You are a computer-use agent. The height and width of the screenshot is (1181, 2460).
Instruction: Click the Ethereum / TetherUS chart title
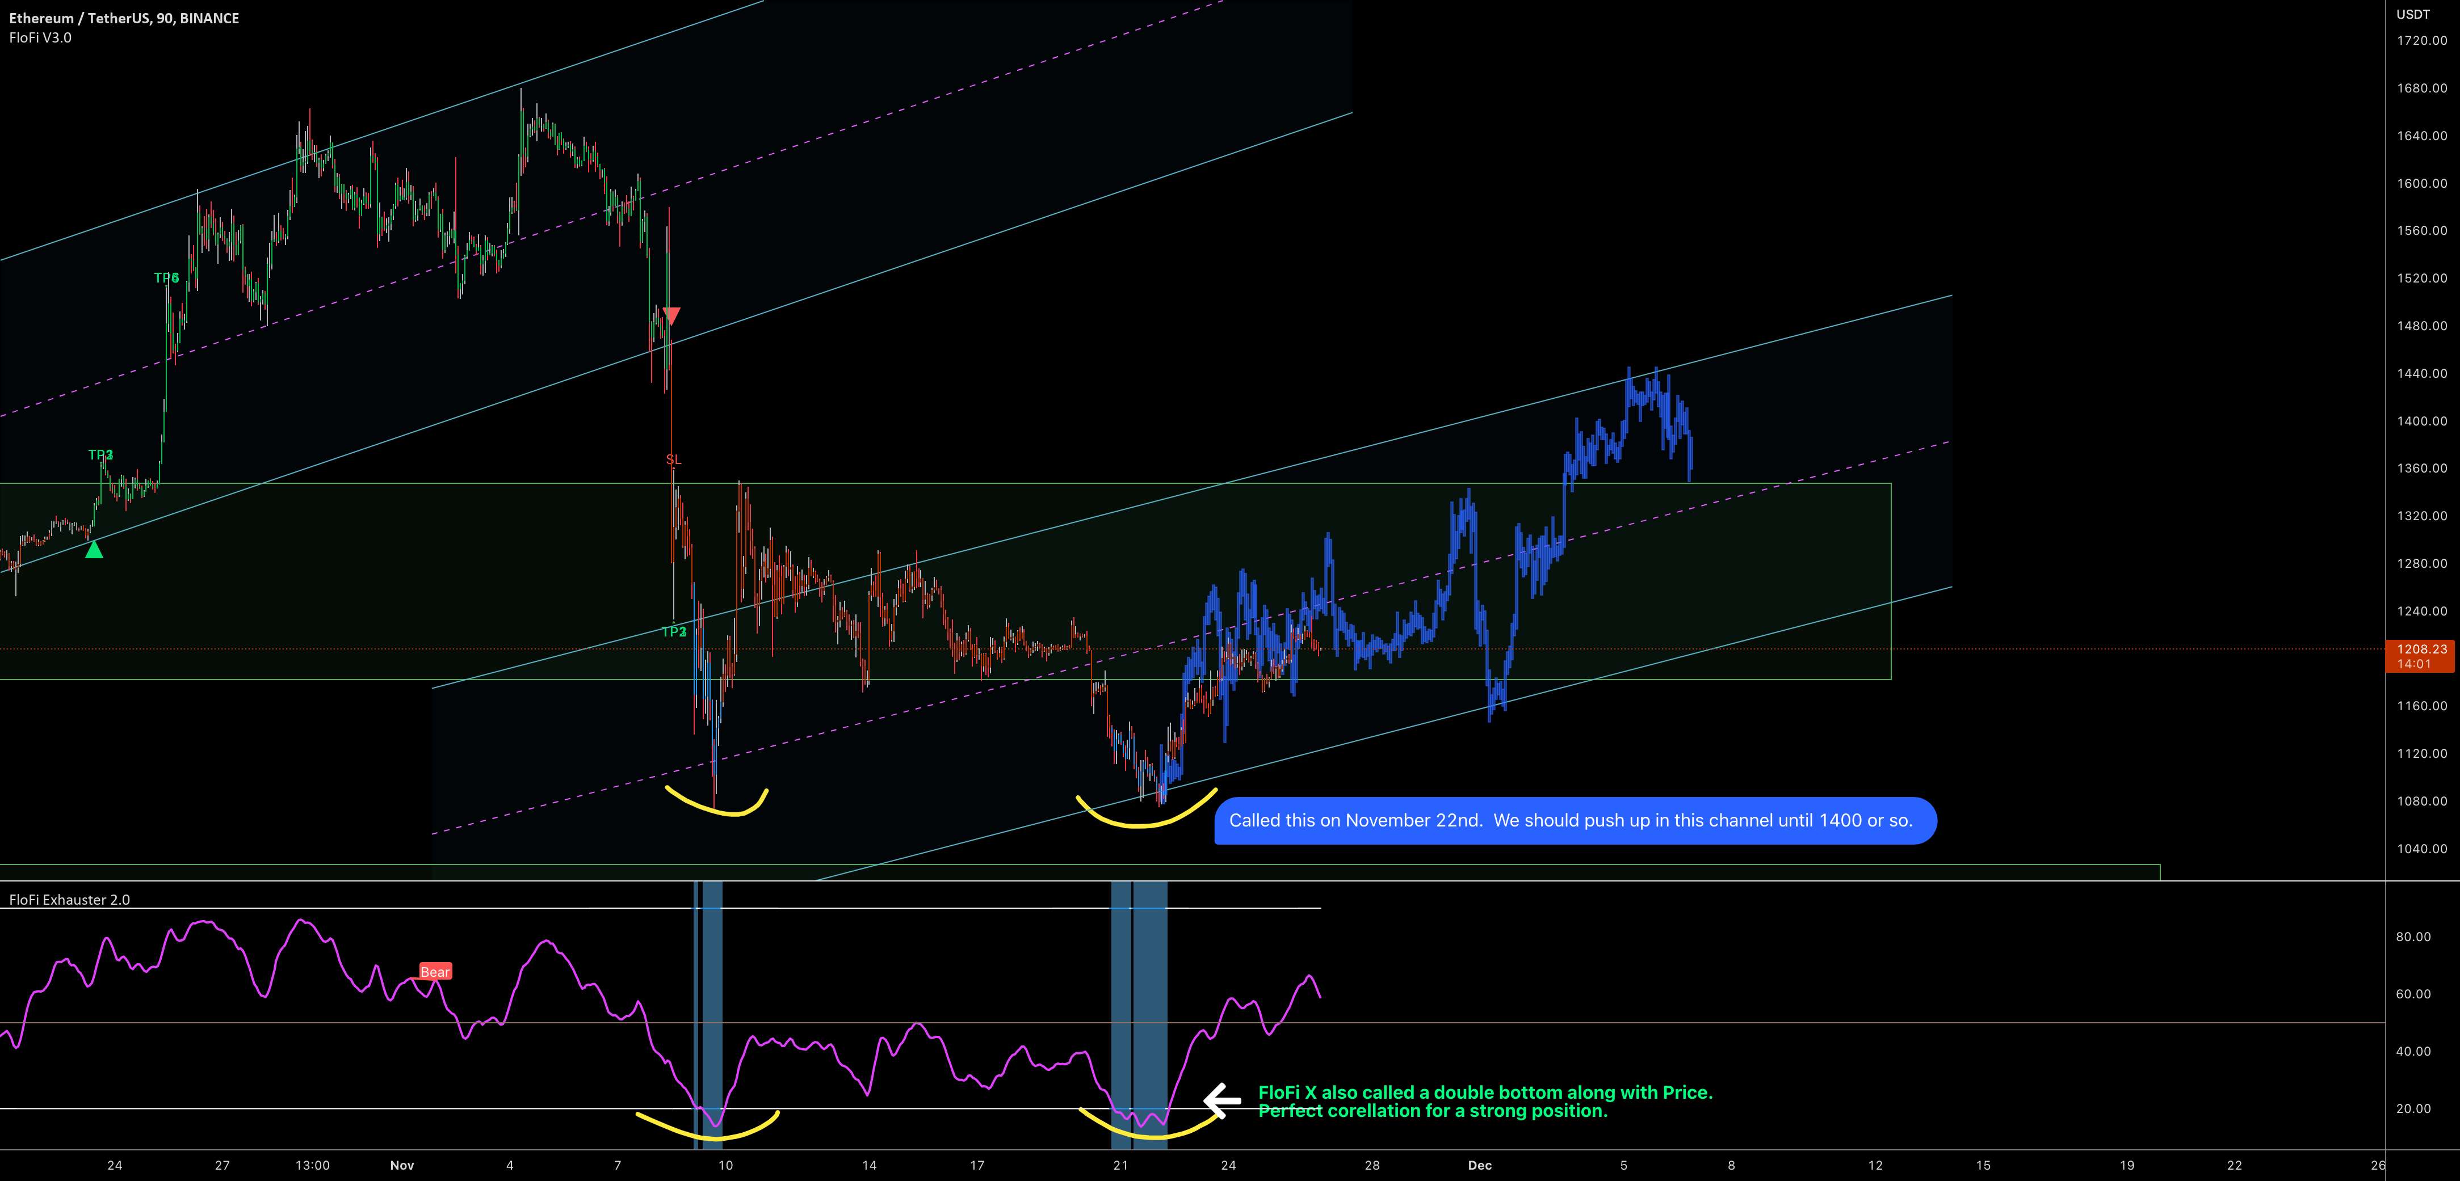pyautogui.click(x=124, y=18)
